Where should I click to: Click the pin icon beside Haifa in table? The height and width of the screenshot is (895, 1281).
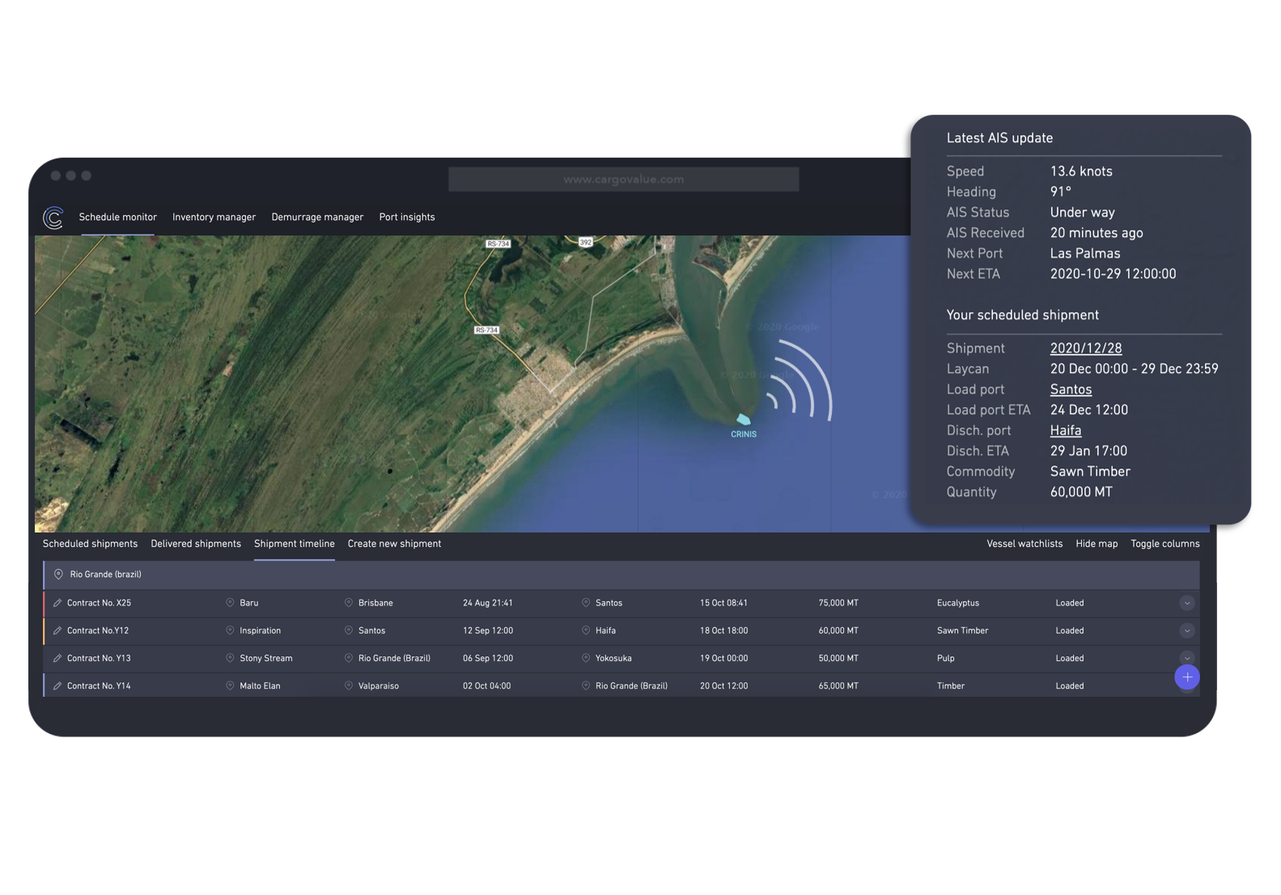(x=586, y=630)
